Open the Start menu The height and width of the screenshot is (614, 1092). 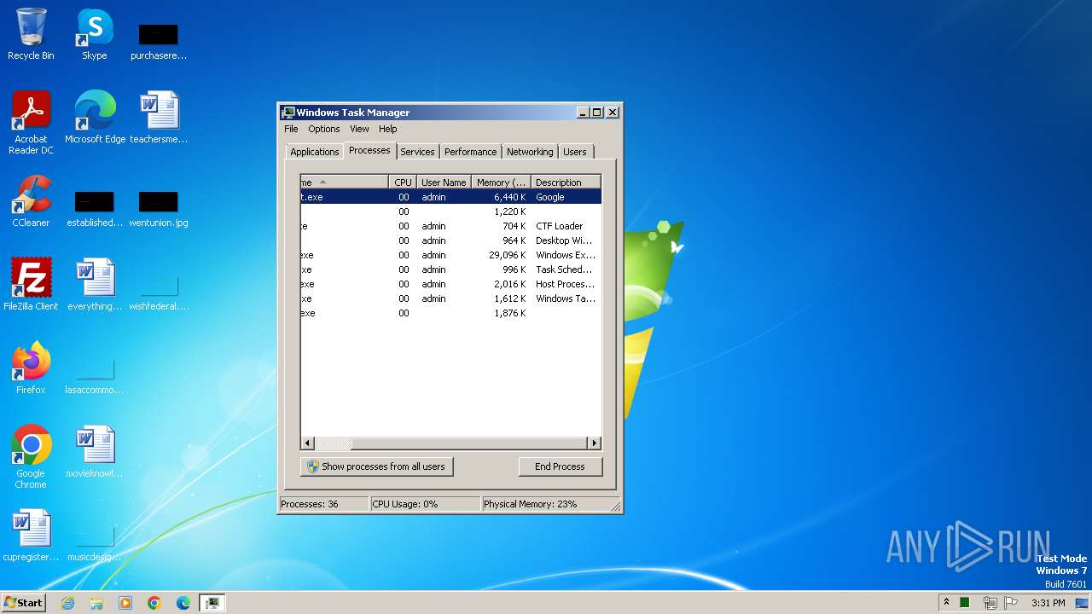(x=24, y=603)
